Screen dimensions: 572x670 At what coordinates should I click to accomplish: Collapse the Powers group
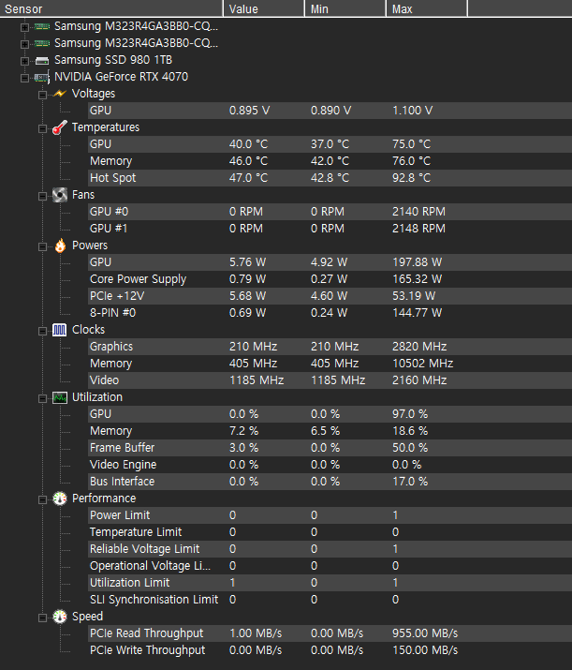pos(42,246)
